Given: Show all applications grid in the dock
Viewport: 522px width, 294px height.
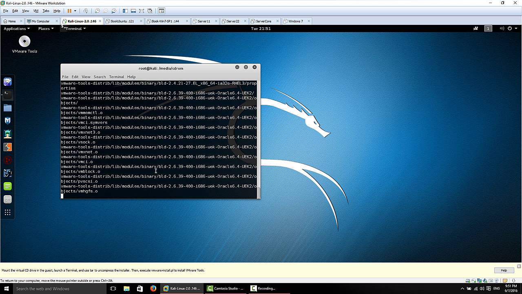Looking at the screenshot, I should pos(7,212).
